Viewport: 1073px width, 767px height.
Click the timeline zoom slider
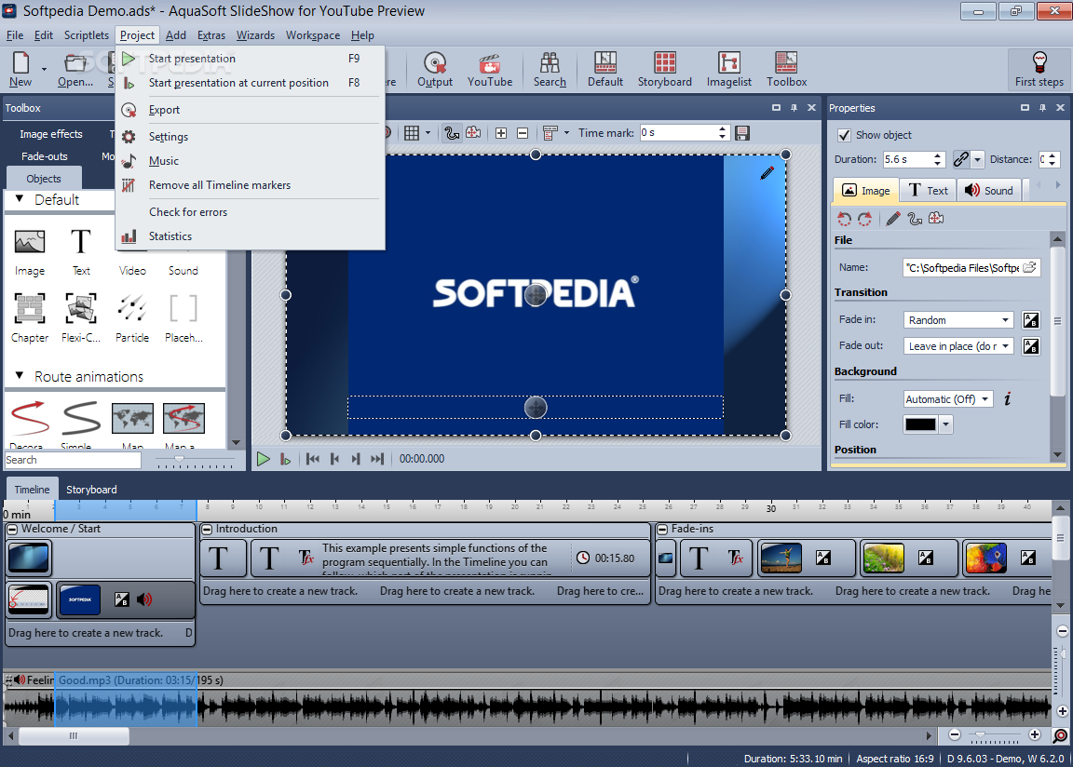pos(995,735)
